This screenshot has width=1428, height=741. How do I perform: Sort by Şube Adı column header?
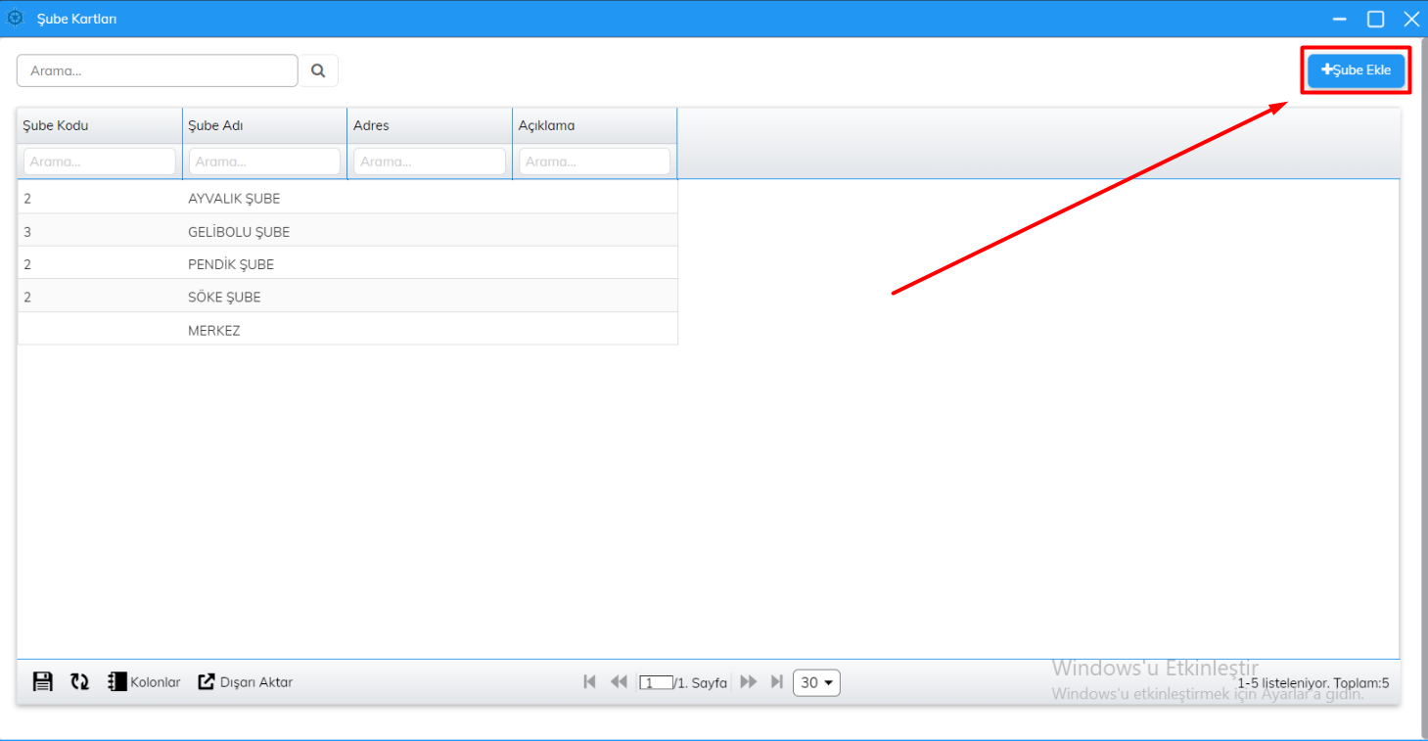215,125
